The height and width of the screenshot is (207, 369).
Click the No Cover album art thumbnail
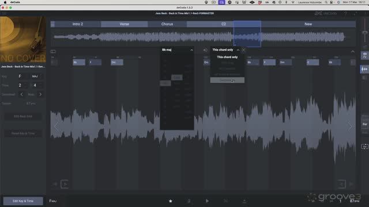[23, 39]
